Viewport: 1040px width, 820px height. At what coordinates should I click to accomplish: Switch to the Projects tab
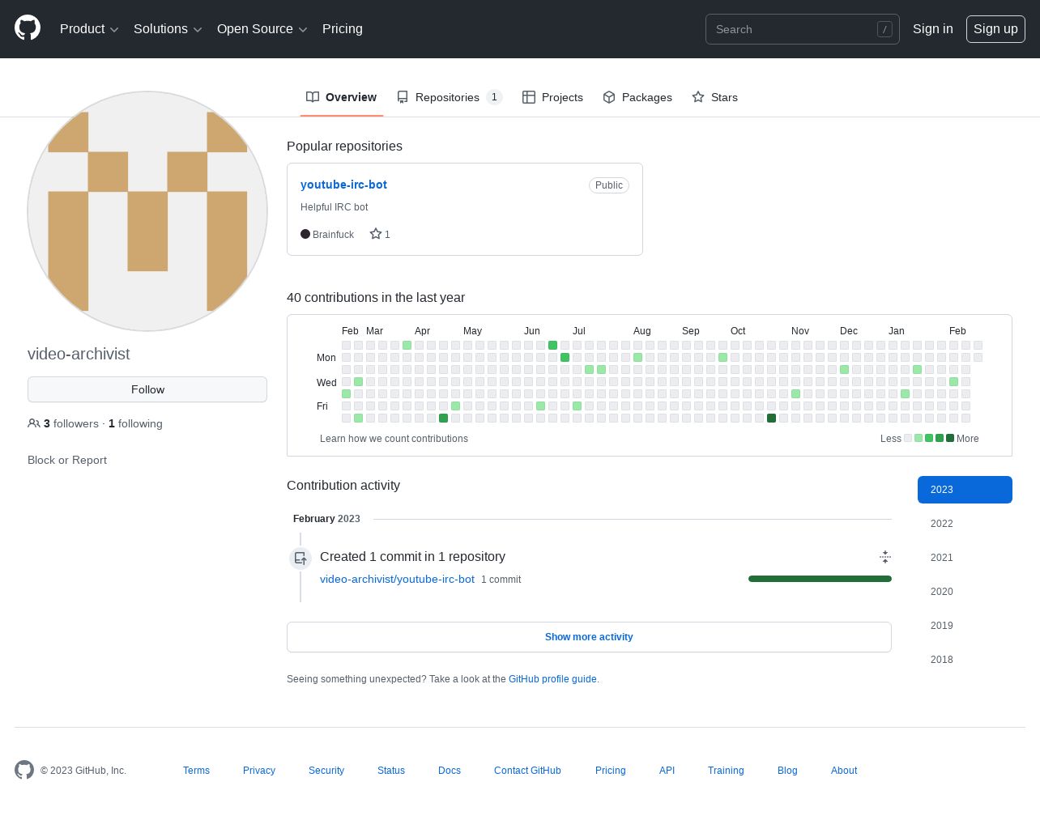[x=552, y=97]
